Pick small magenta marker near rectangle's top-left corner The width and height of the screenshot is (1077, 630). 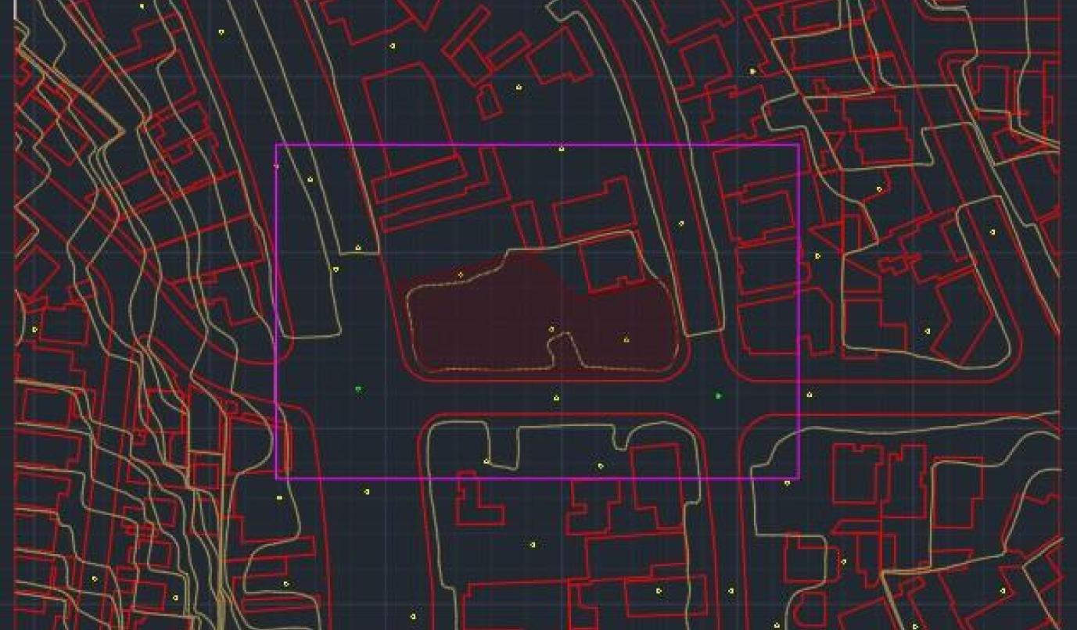click(276, 166)
